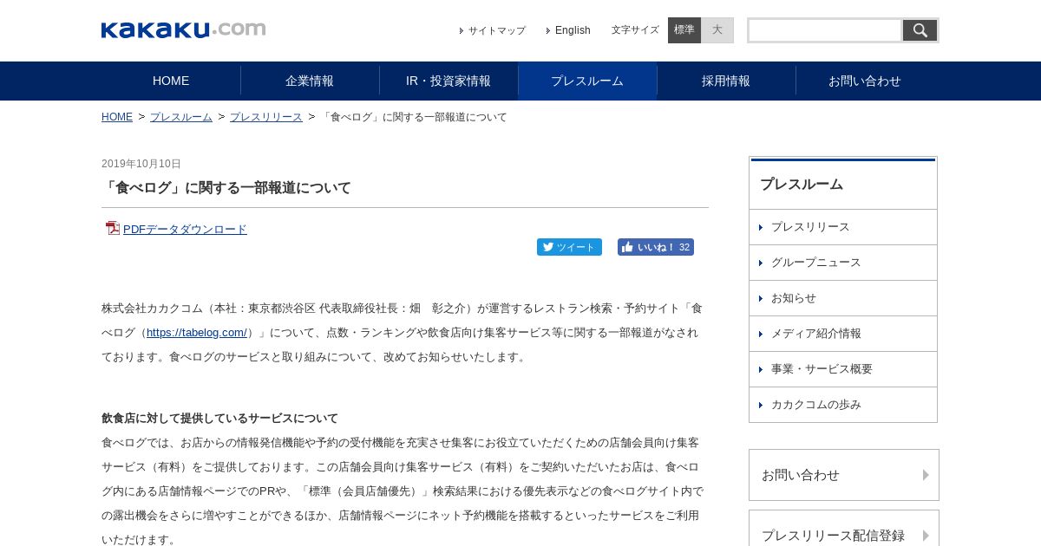Click the 文字サイズ label
This screenshot has width=1041, height=546.
[635, 30]
